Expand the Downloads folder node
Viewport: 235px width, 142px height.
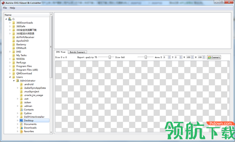pyautogui.click(x=18, y=128)
